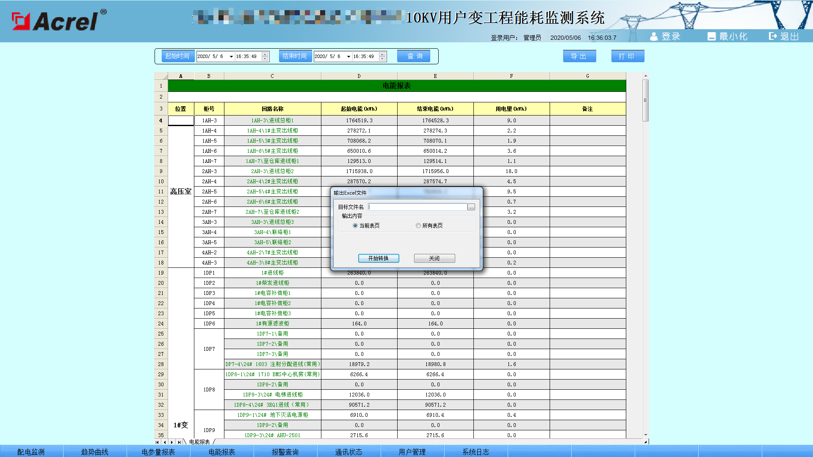This screenshot has width=813, height=457.
Task: Click the 最小化 minimize icon in header
Action: point(711,37)
